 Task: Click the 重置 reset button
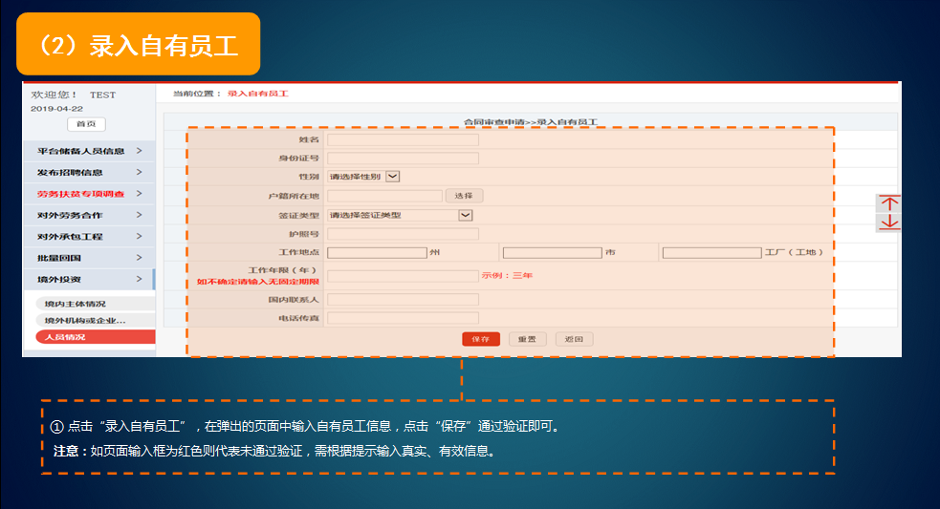click(527, 339)
